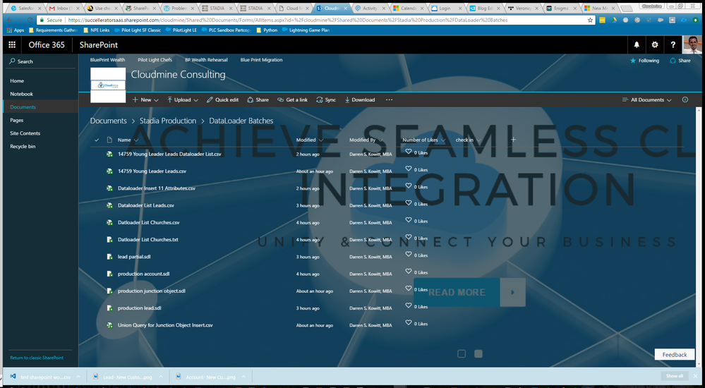The image size is (705, 388).
Task: Open production account.sdl file
Action: 143,274
